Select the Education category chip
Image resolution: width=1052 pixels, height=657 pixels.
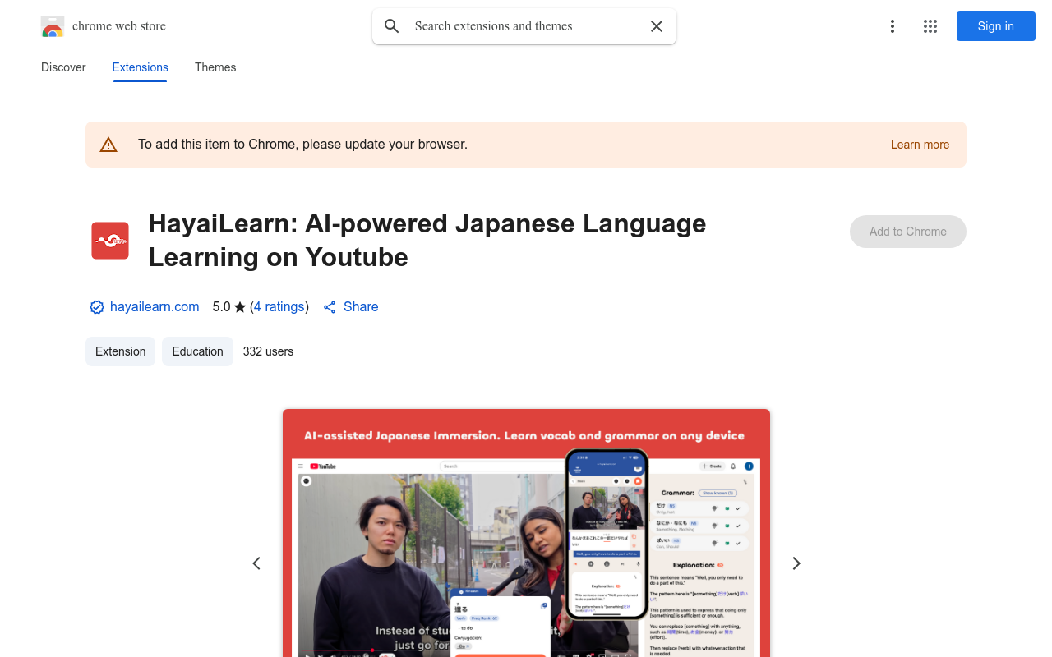pos(197,351)
